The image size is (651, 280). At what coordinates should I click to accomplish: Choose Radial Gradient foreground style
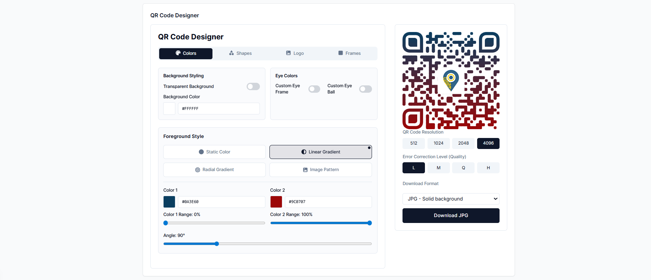(x=214, y=170)
